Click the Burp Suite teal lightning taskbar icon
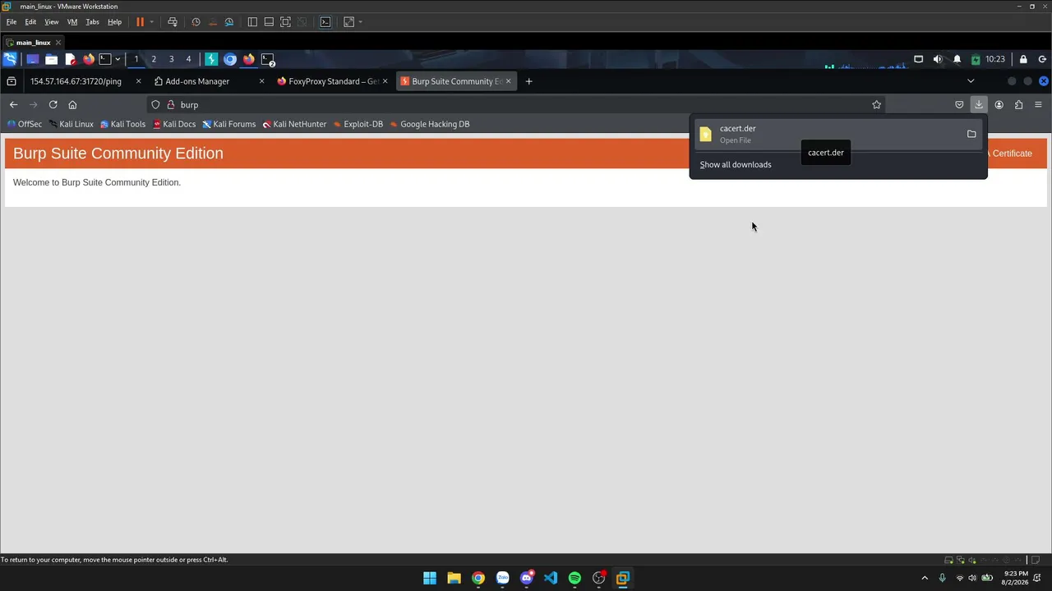Viewport: 1052px width, 591px height. [x=211, y=59]
